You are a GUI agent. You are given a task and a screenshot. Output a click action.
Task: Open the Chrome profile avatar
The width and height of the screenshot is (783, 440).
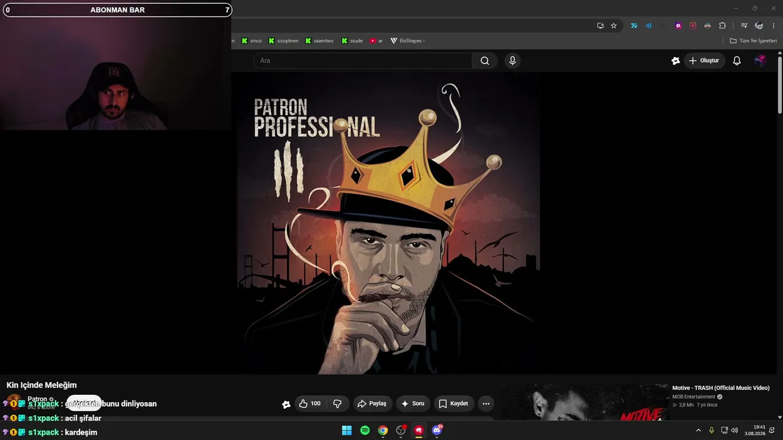pyautogui.click(x=759, y=26)
